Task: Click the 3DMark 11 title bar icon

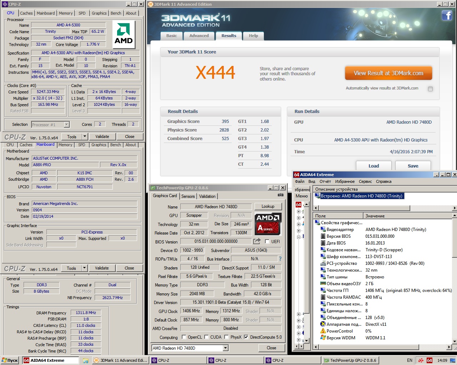Action: pos(151,4)
